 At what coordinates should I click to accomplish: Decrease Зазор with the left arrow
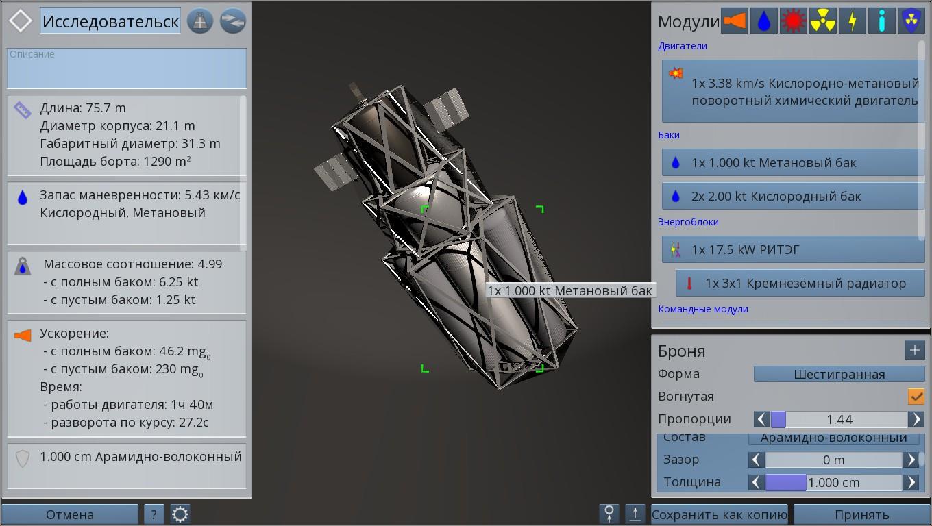tap(756, 460)
